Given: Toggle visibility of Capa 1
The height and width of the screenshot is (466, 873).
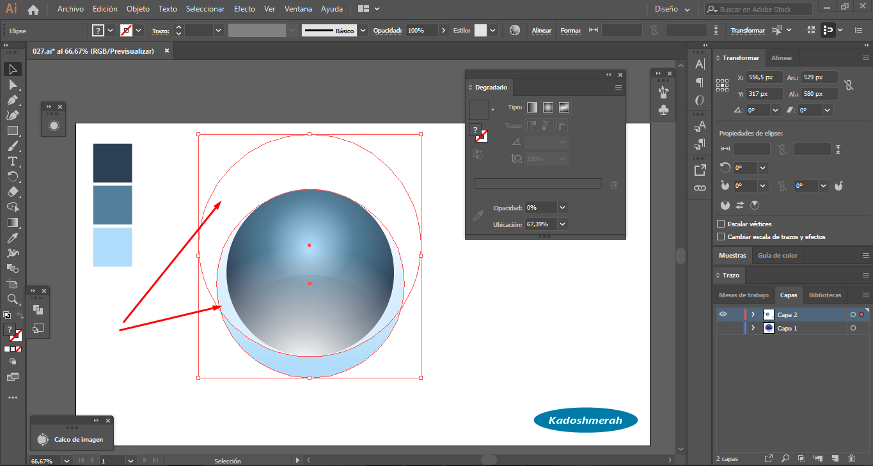Looking at the screenshot, I should coord(723,328).
